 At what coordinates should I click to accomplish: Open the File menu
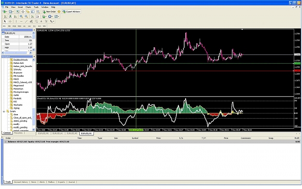click(7, 7)
